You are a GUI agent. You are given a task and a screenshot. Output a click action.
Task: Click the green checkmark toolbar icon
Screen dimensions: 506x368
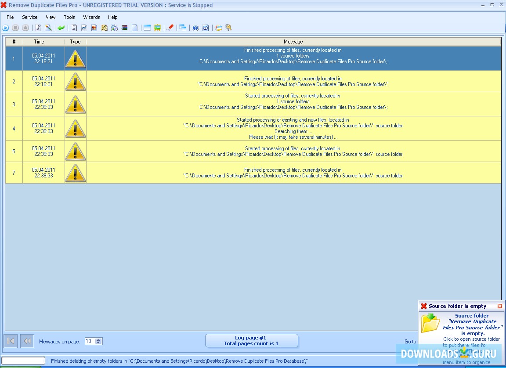pos(61,28)
